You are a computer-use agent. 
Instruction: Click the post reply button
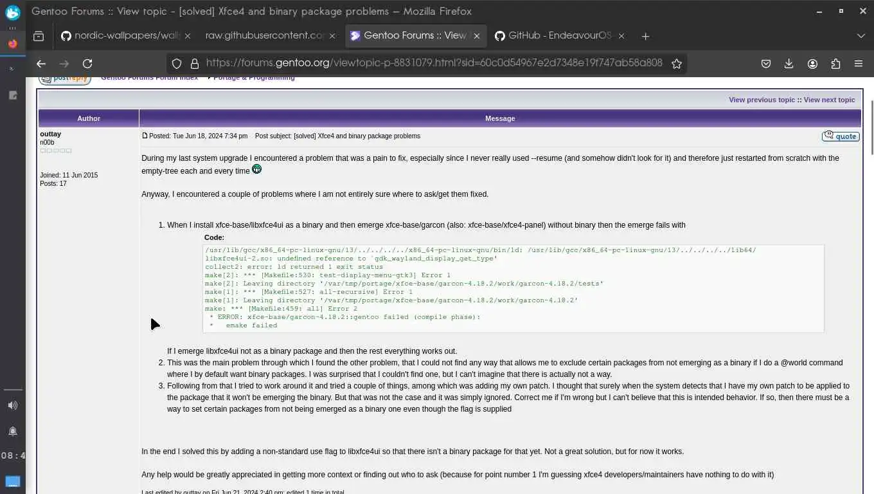click(65, 79)
